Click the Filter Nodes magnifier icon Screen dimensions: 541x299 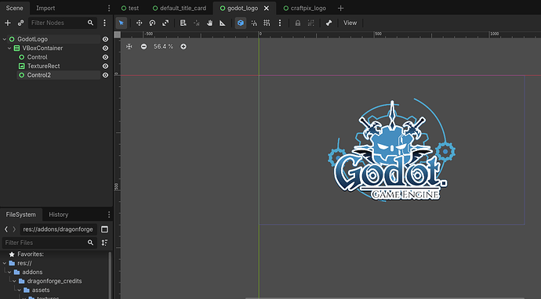(90, 23)
